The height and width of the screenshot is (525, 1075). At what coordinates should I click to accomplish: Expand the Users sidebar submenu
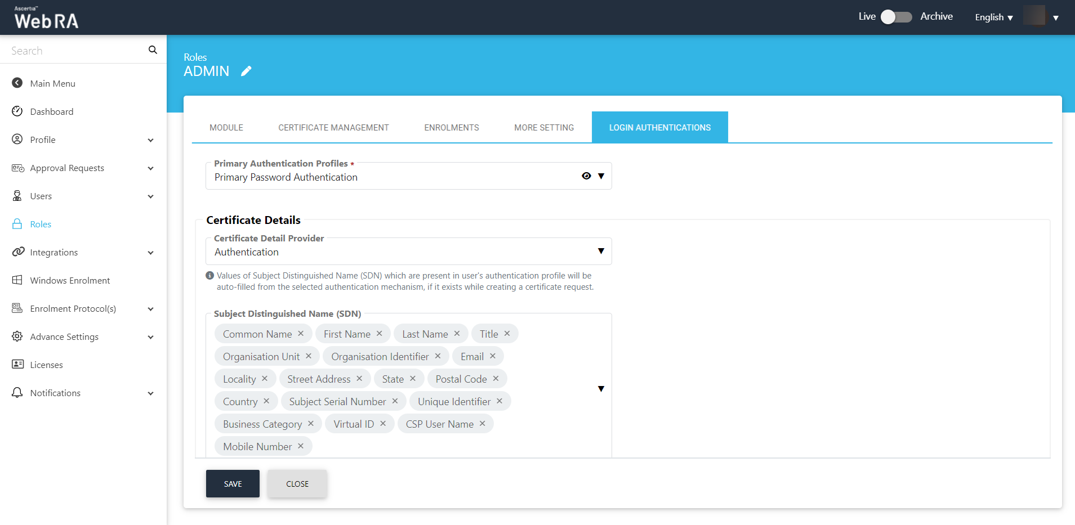150,196
